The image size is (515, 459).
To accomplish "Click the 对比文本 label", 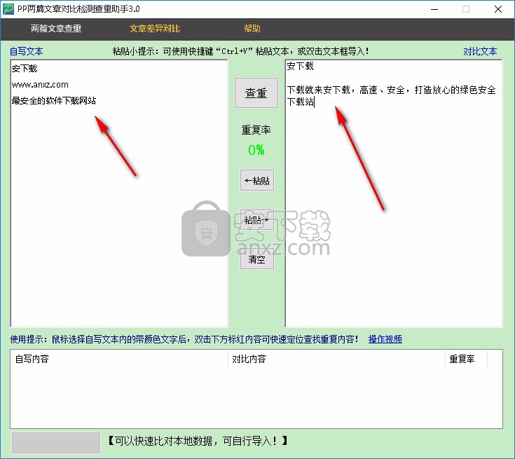I will coord(480,51).
